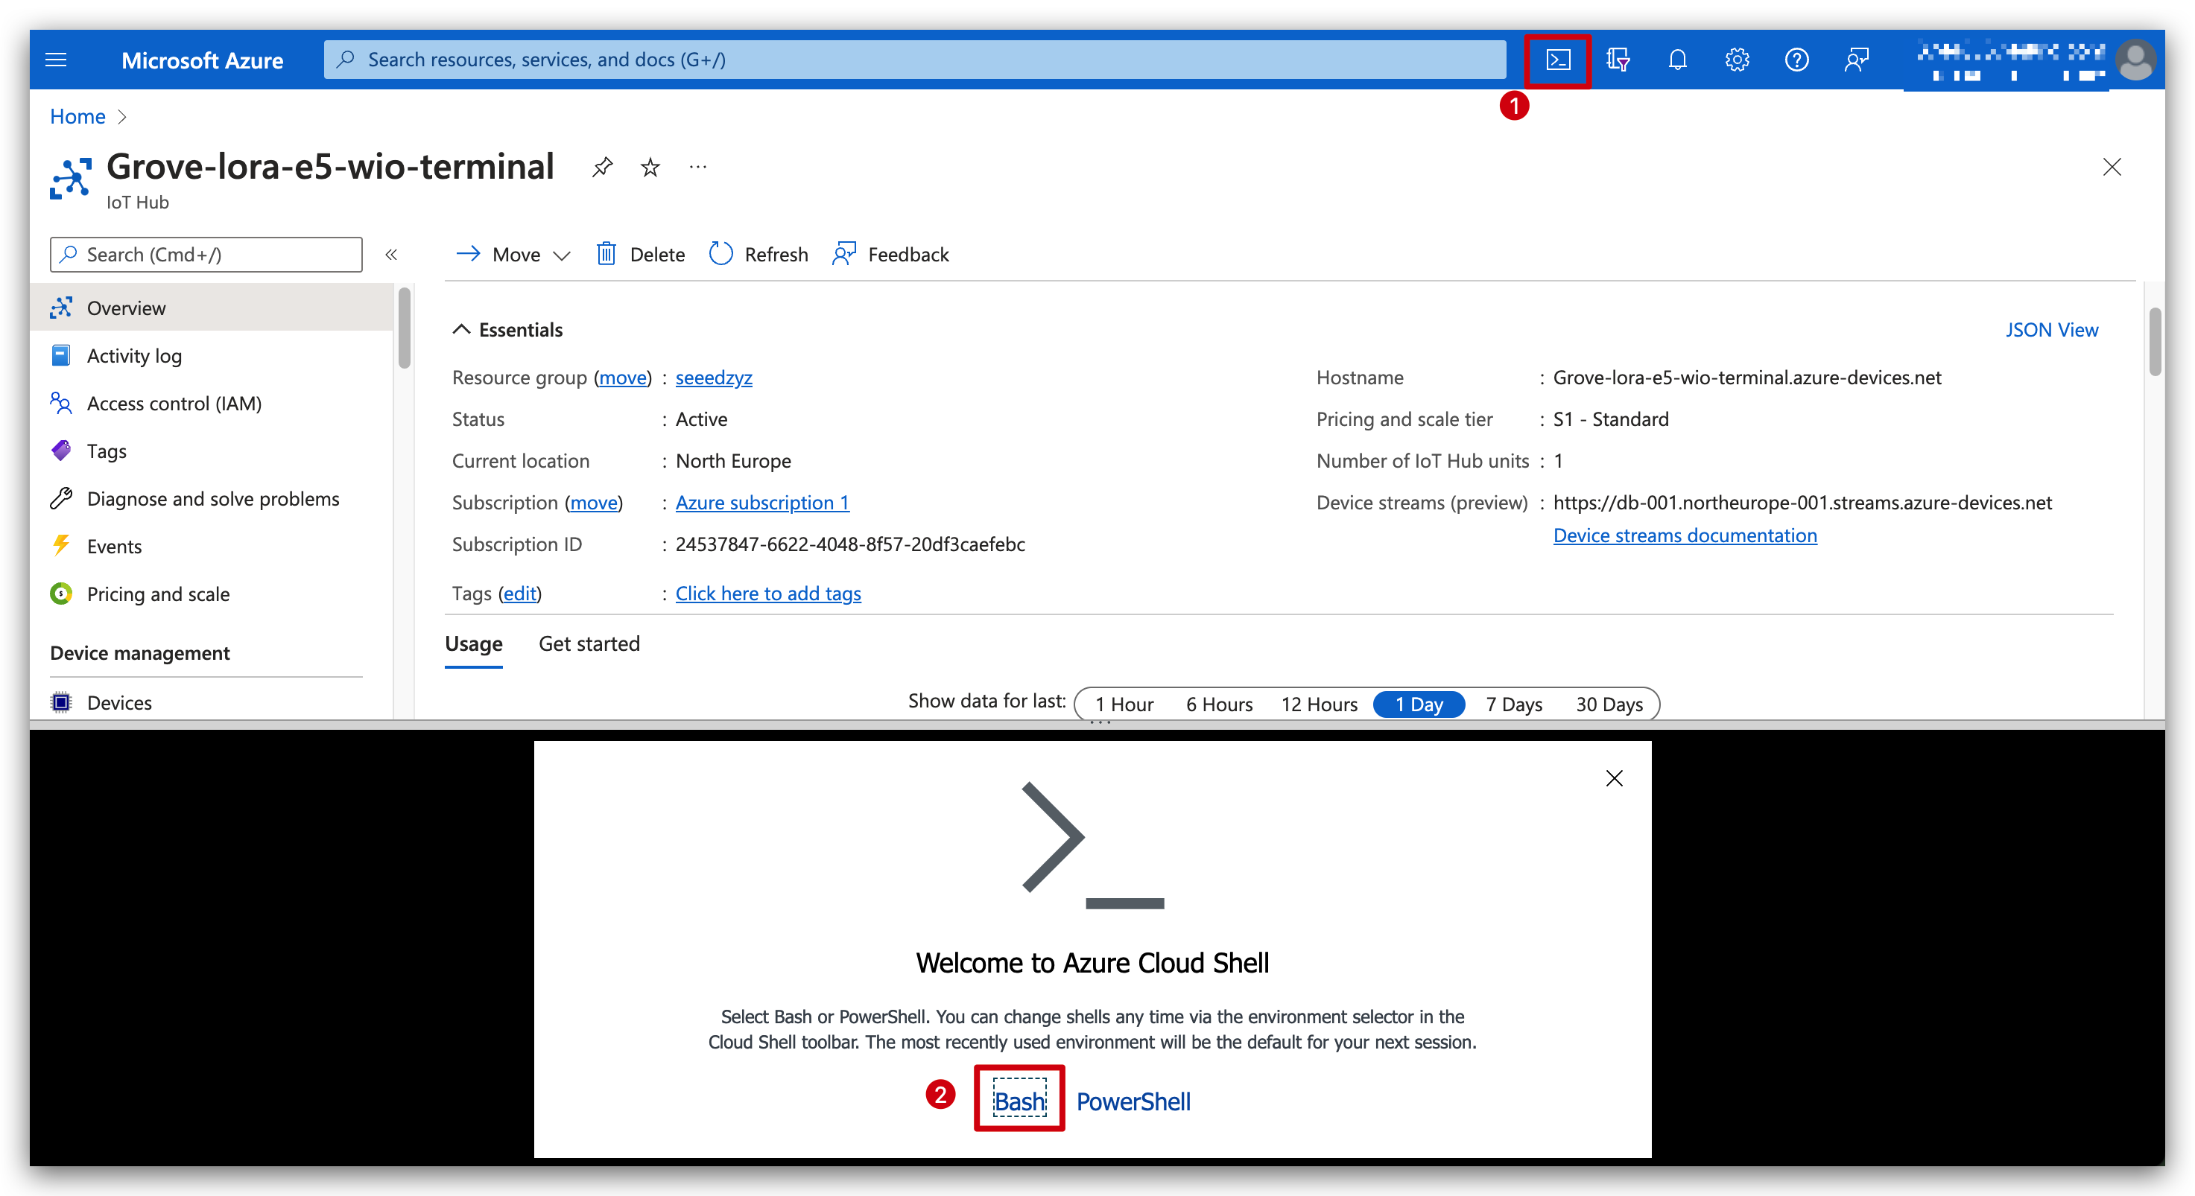Open the JSON View link

[2052, 330]
